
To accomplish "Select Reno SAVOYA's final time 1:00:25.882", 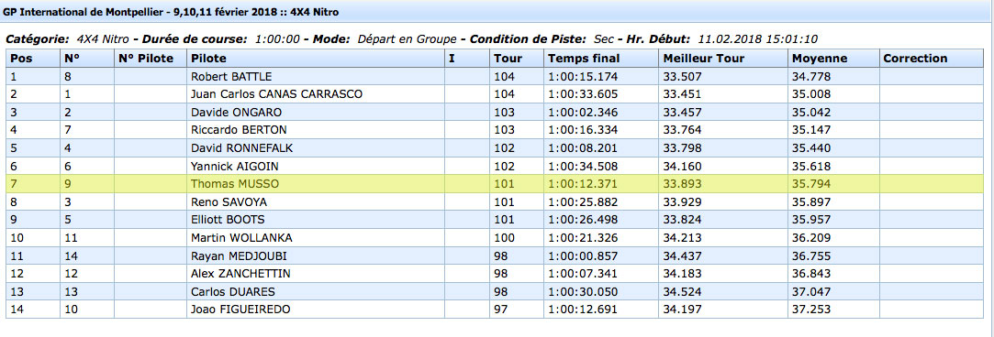I will [x=583, y=201].
